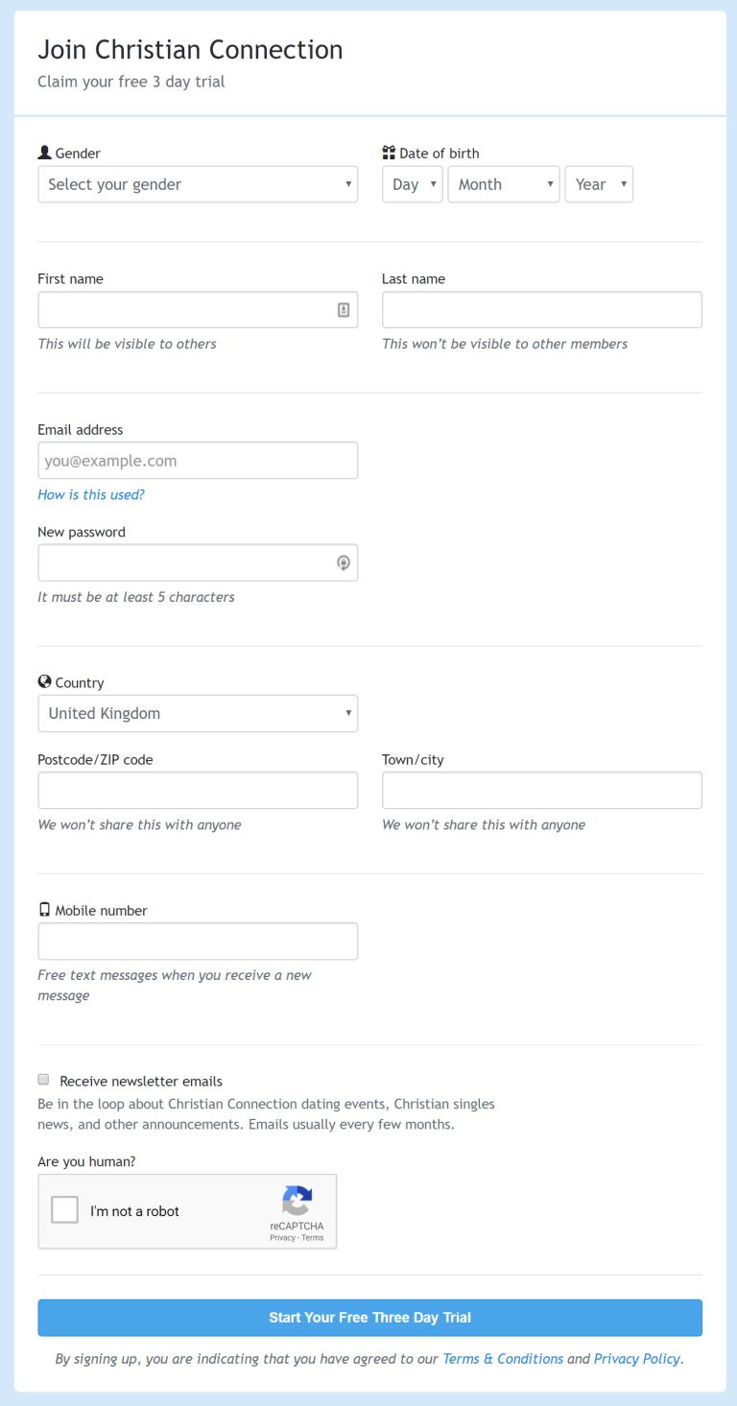The image size is (737, 1406).
Task: Open the Select your gender dropdown
Action: click(x=198, y=184)
